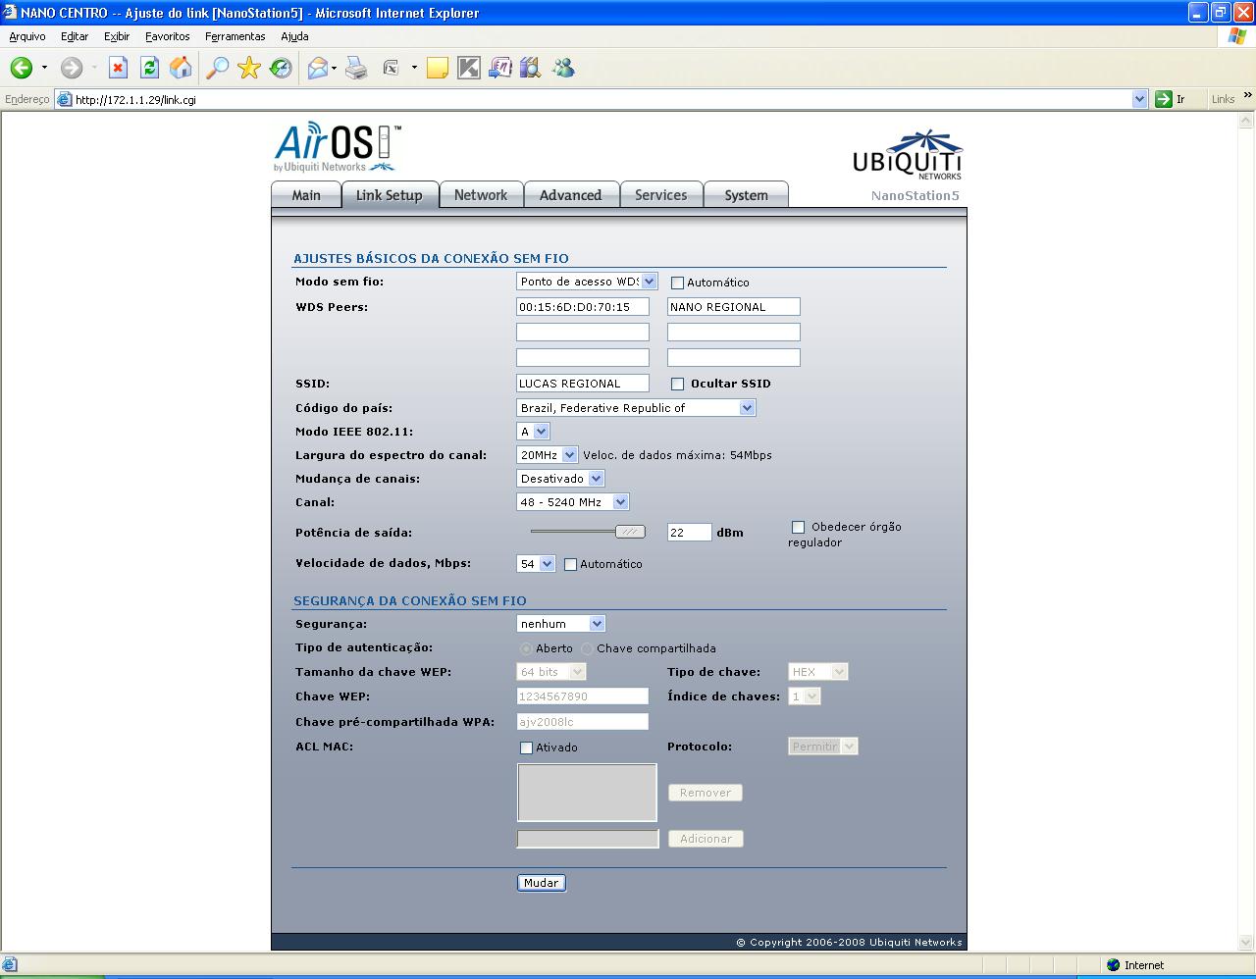The height and width of the screenshot is (979, 1256).
Task: Open Favorites with the star icon
Action: point(249,68)
